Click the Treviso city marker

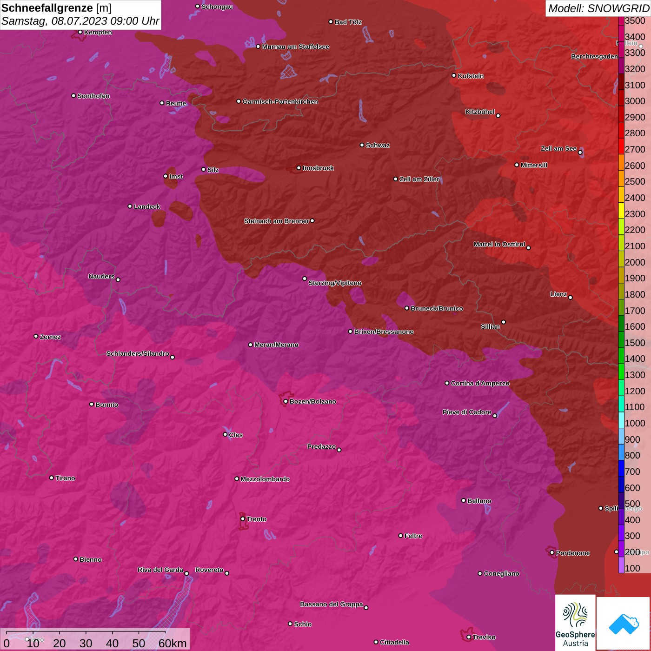point(469,637)
